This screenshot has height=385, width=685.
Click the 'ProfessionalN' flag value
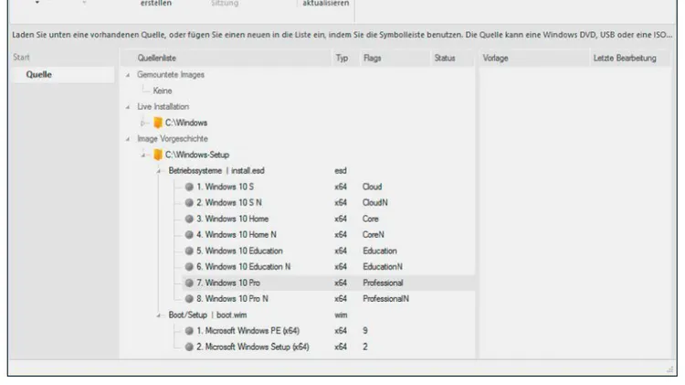click(385, 299)
